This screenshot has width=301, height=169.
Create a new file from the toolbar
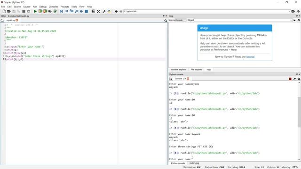coord(4,11)
